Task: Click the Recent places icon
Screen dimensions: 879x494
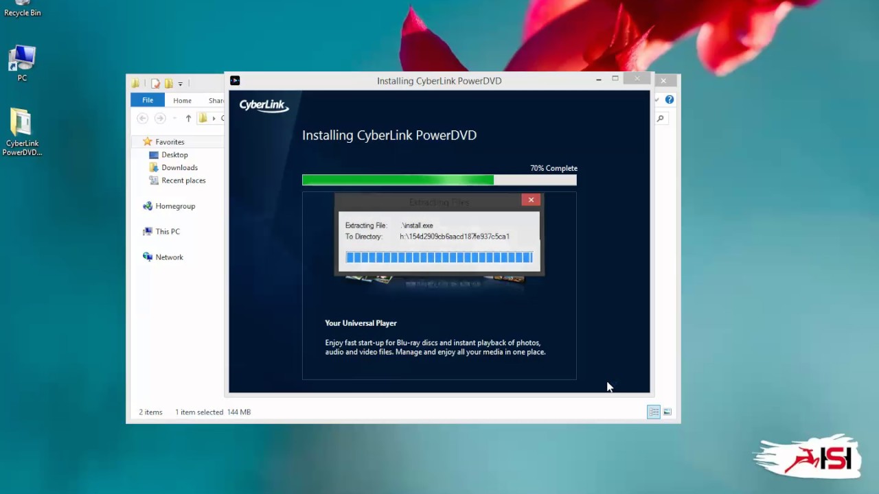Action: [155, 180]
